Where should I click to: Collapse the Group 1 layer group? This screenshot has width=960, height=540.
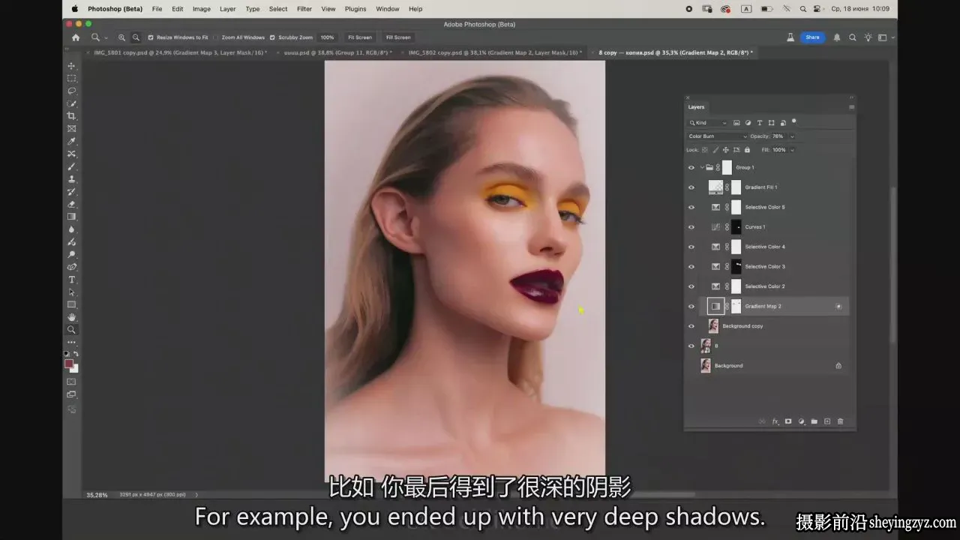[x=702, y=167]
